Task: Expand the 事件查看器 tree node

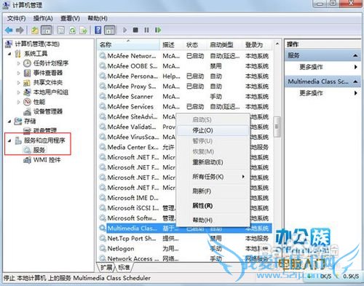Action: point(19,73)
